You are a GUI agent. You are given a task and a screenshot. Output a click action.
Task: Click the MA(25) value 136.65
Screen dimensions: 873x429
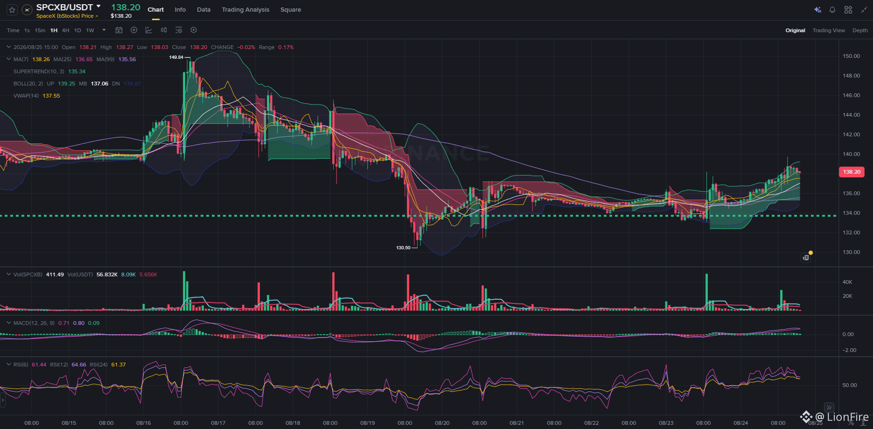pos(84,59)
